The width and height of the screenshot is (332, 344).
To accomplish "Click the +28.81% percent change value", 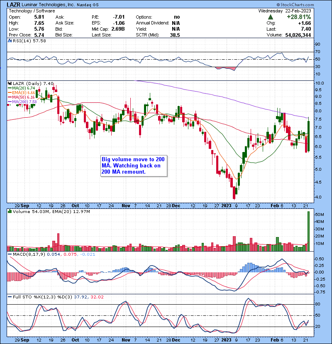I will [x=299, y=17].
